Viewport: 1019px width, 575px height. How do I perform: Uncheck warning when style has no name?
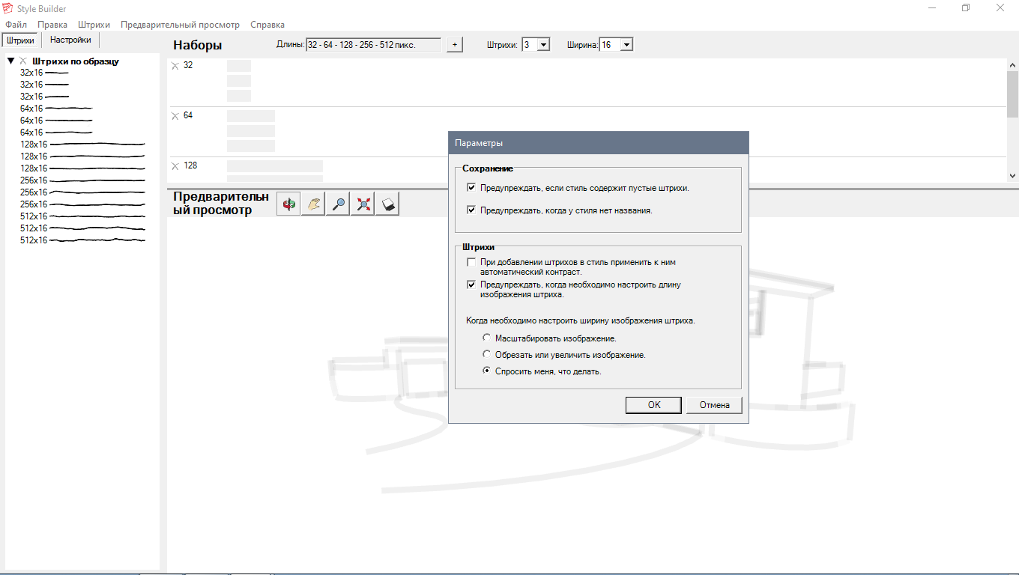(471, 210)
